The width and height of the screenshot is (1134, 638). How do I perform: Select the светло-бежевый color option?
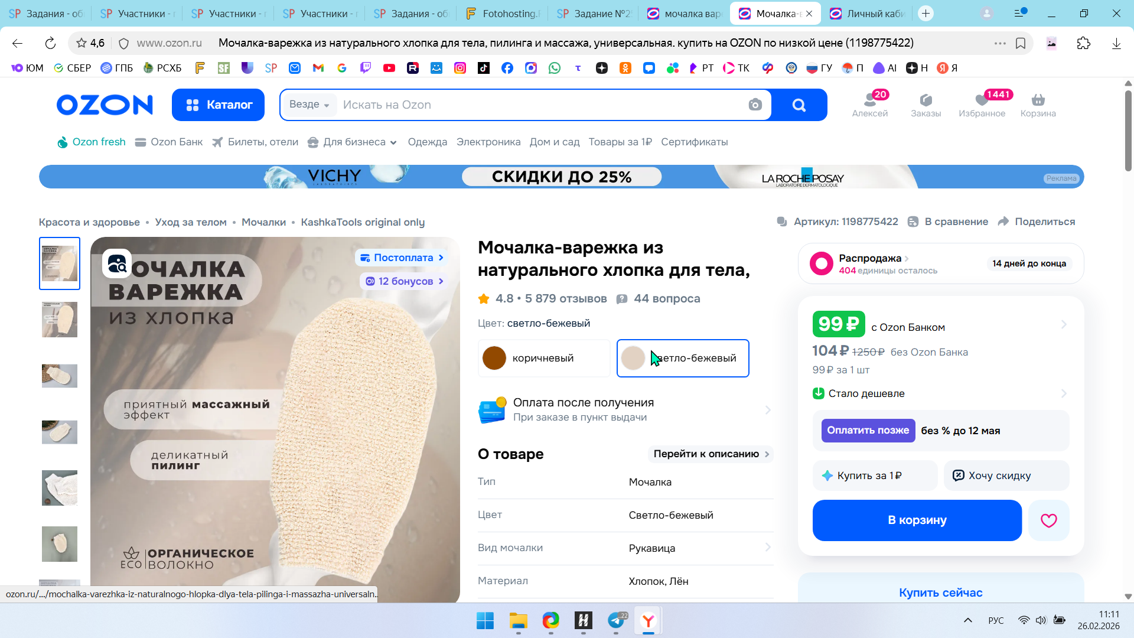click(683, 358)
